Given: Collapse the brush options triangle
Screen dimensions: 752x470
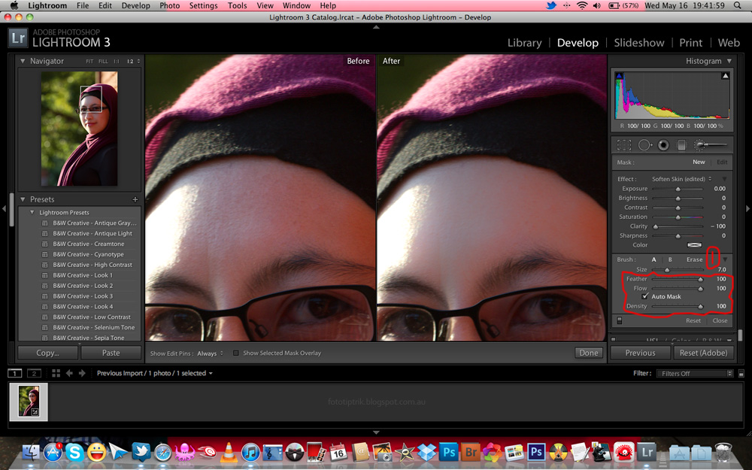Looking at the screenshot, I should [x=725, y=259].
